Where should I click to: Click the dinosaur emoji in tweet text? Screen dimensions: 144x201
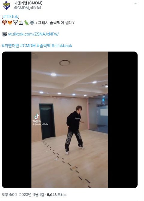26,23
